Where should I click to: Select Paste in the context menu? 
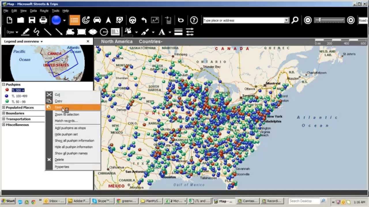click(x=73, y=107)
